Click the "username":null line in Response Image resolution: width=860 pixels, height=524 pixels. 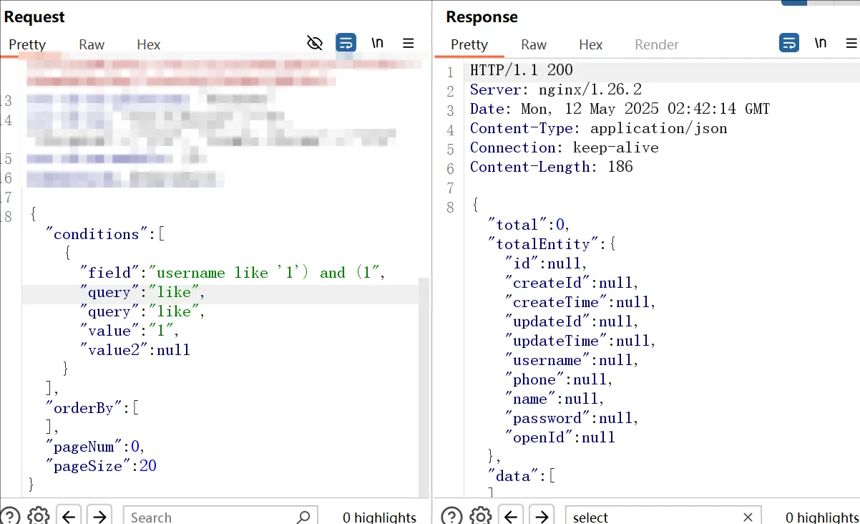[x=572, y=360]
